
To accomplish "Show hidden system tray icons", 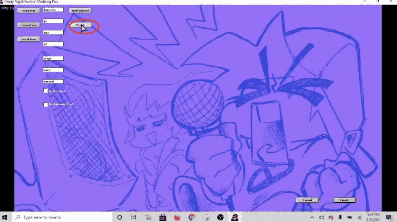I will point(312,217).
